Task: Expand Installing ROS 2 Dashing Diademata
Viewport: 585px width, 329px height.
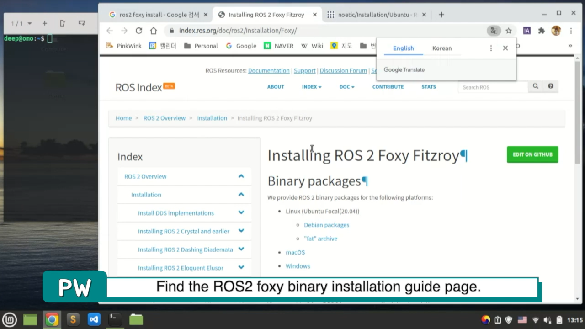Action: click(241, 249)
